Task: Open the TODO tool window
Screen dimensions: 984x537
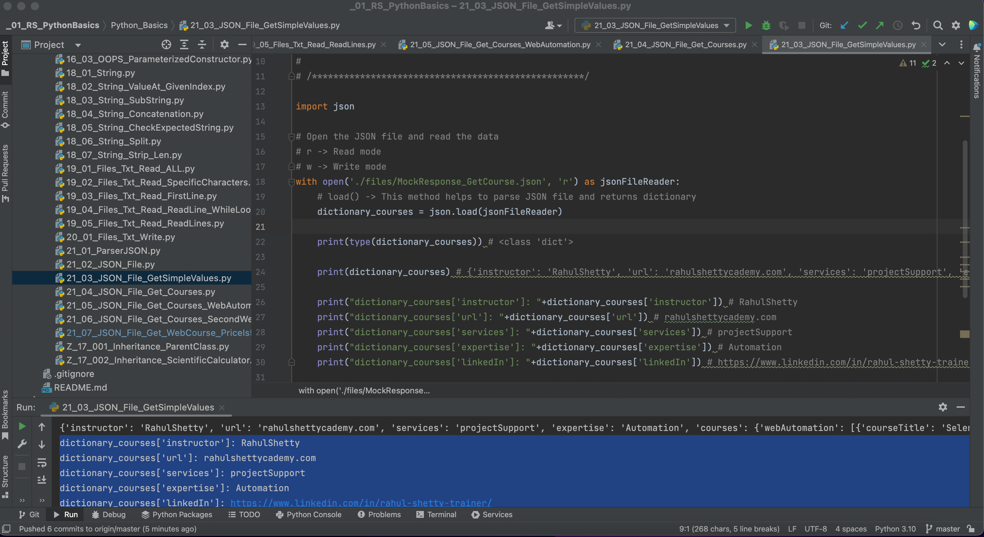Action: 244,514
